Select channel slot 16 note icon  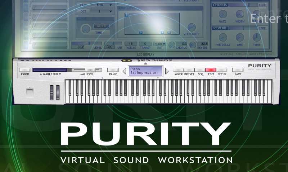click(35, 44)
